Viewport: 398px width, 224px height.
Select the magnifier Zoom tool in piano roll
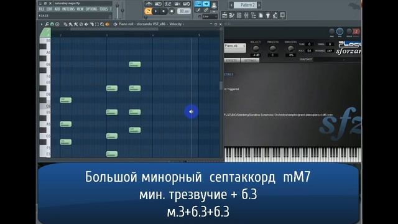coord(102,24)
